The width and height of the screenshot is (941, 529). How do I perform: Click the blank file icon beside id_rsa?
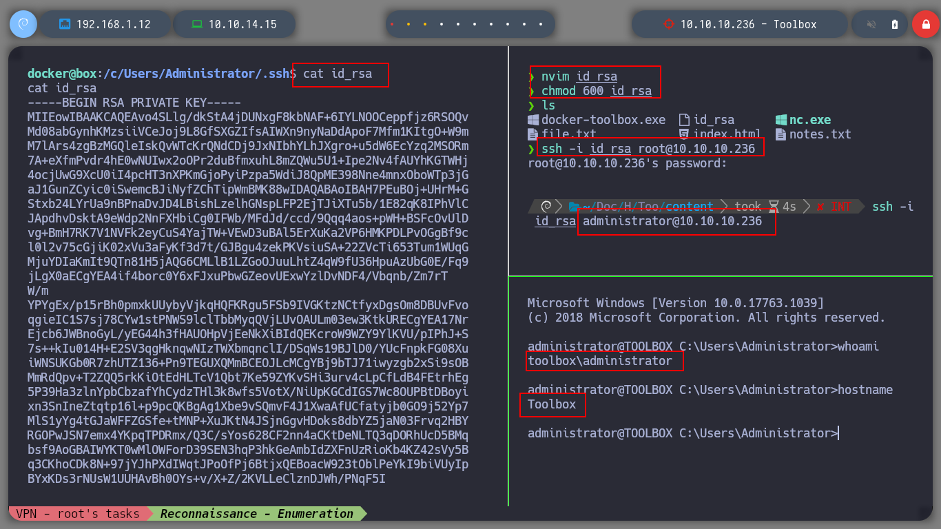click(x=685, y=120)
